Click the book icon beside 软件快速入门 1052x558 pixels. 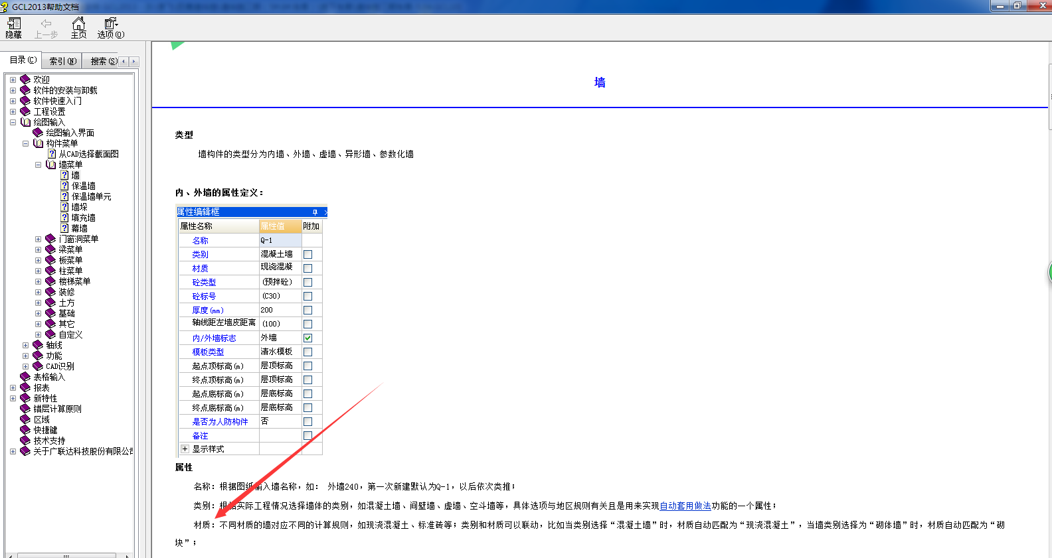pos(25,101)
